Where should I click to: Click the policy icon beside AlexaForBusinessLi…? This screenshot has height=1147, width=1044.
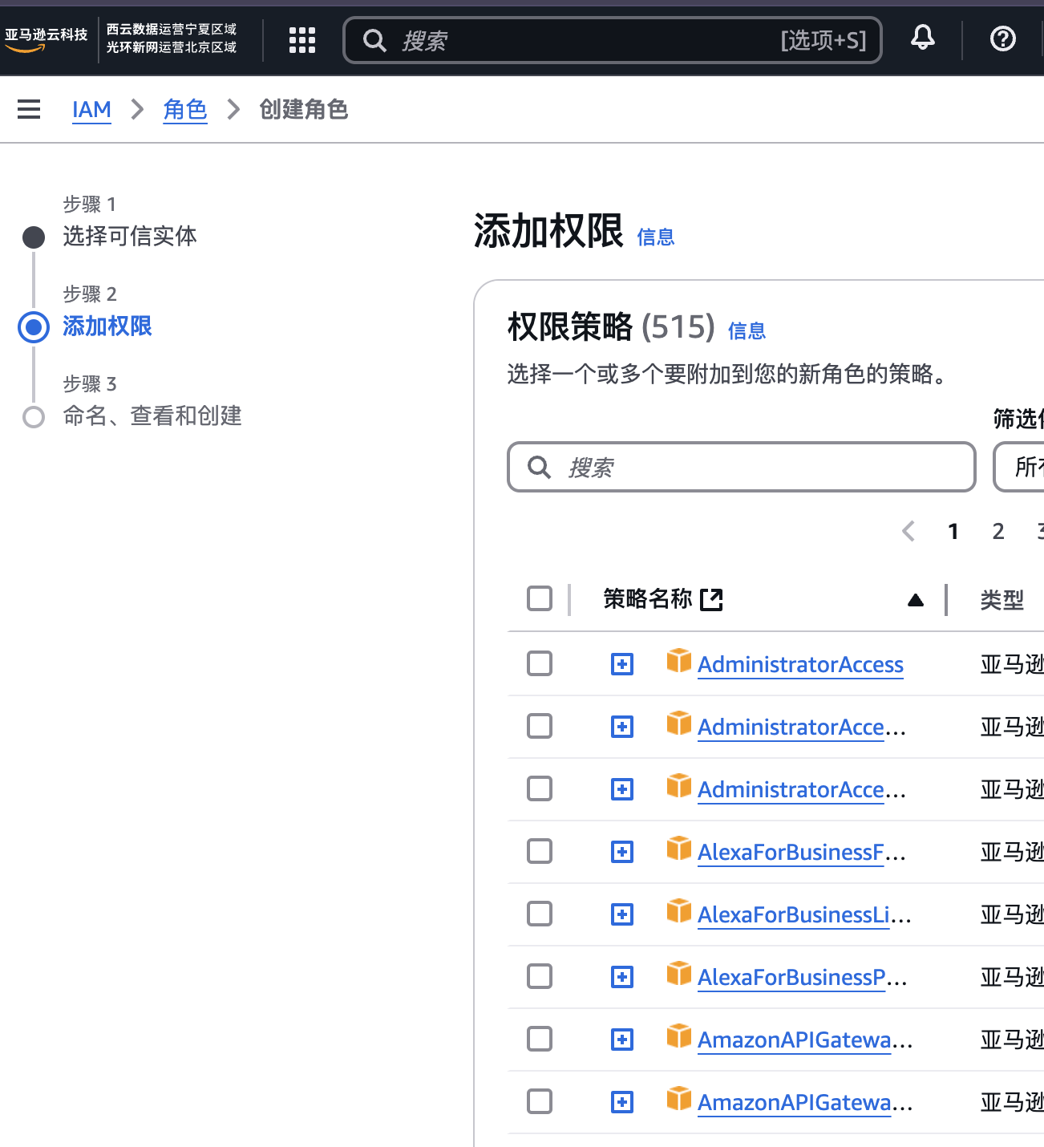(x=679, y=911)
